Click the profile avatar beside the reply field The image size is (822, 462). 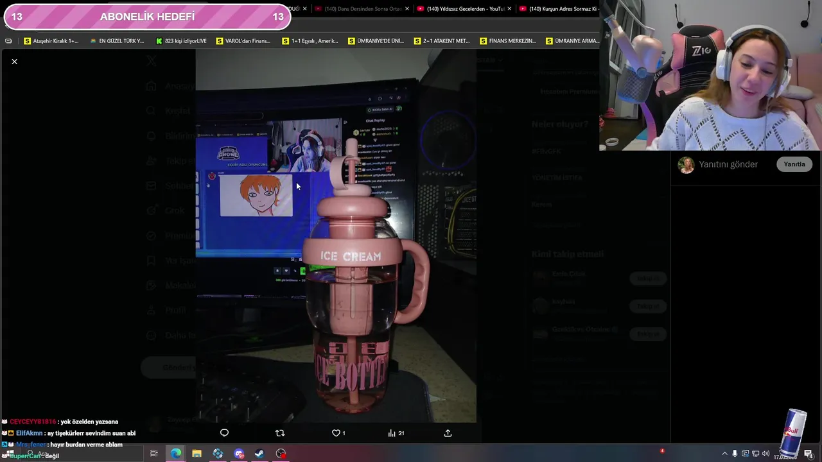686,165
